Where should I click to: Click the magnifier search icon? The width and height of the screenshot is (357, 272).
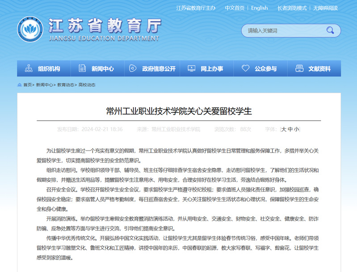(330, 30)
